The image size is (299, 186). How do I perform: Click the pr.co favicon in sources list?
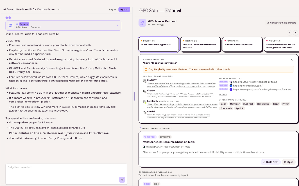231,82
